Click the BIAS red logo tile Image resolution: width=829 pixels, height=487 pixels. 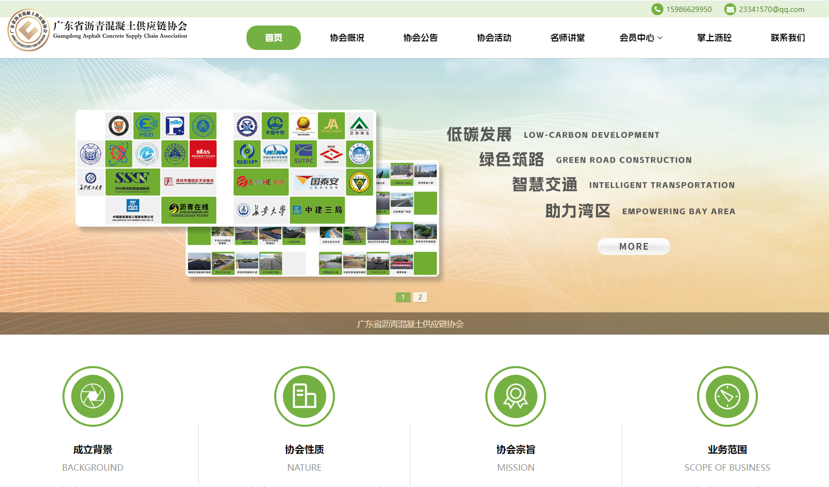click(203, 154)
